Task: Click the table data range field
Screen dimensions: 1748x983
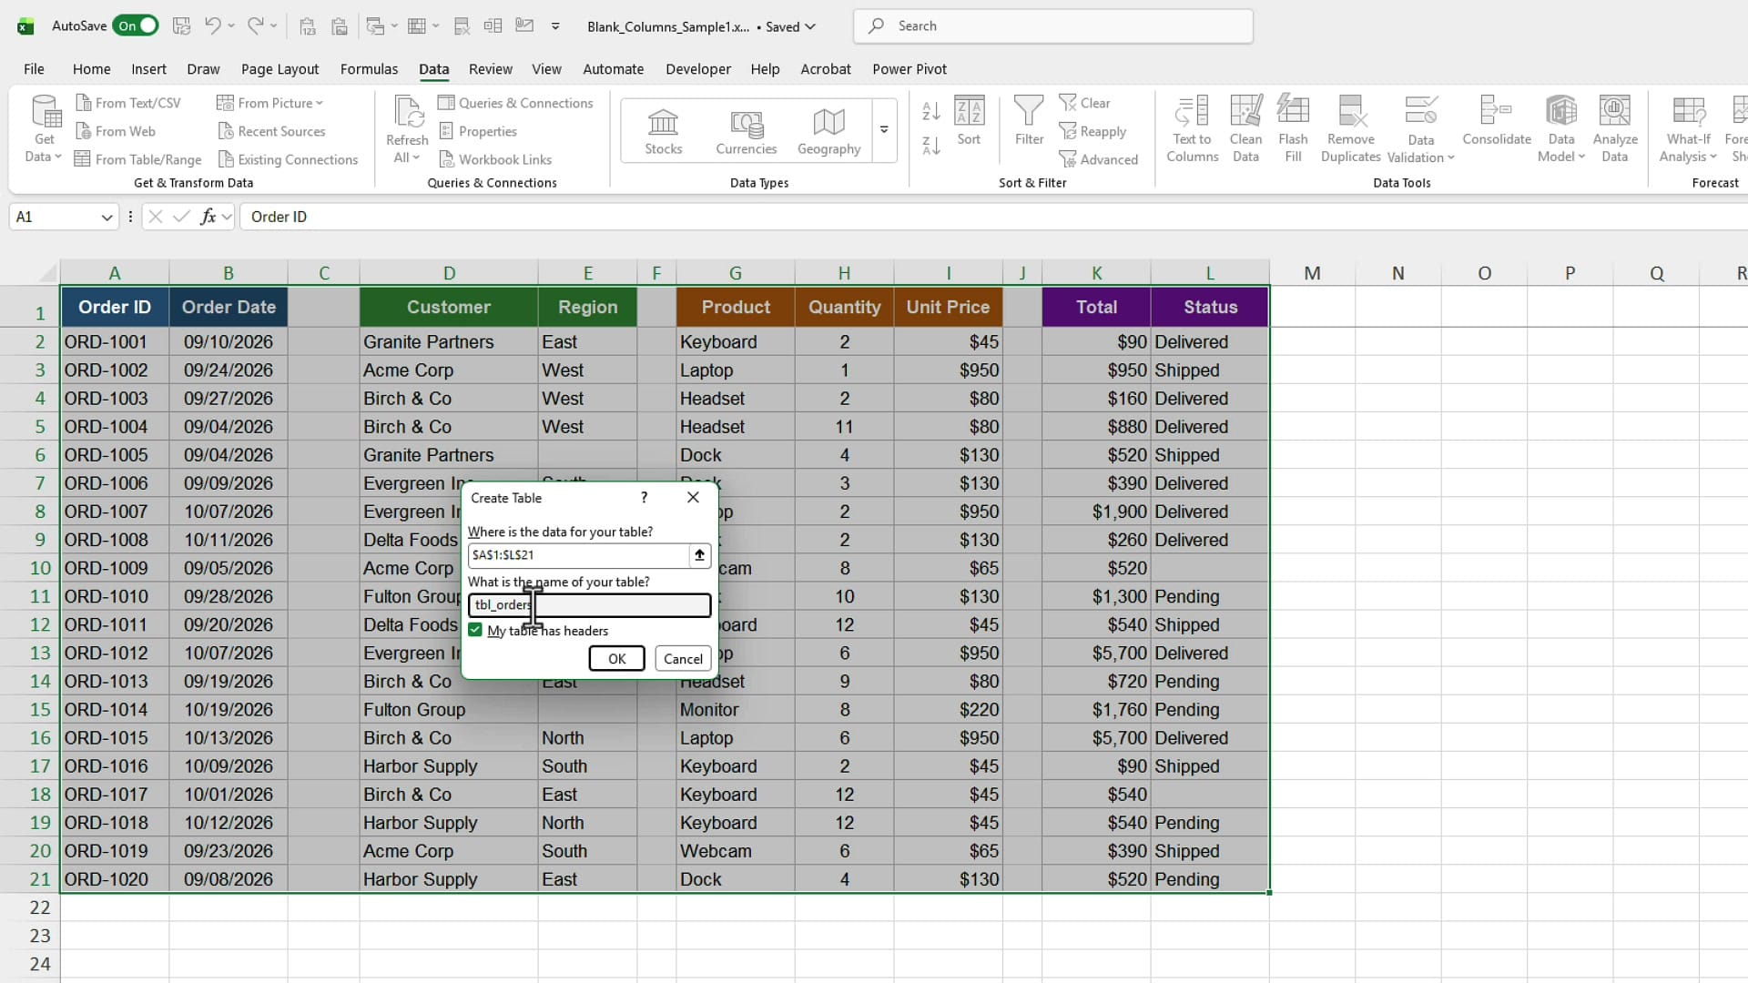Action: (578, 554)
